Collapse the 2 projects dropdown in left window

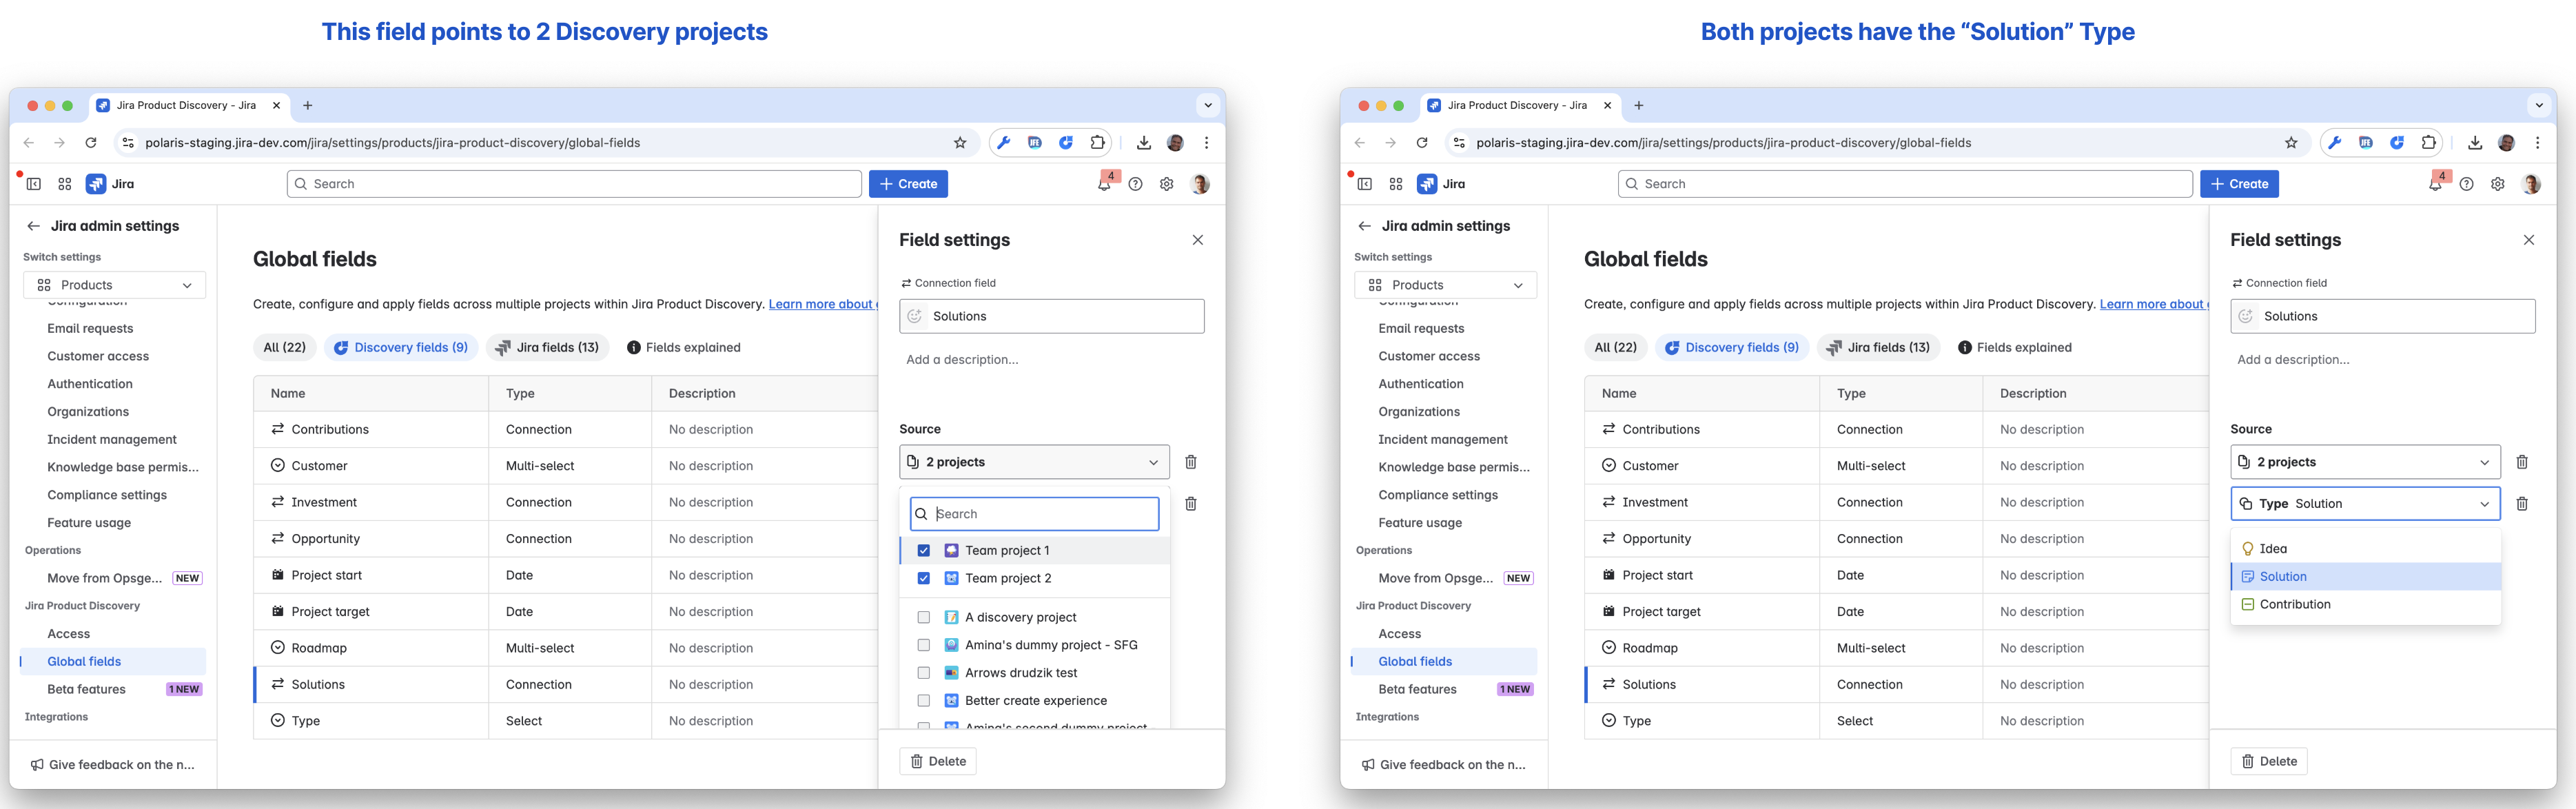click(1035, 462)
